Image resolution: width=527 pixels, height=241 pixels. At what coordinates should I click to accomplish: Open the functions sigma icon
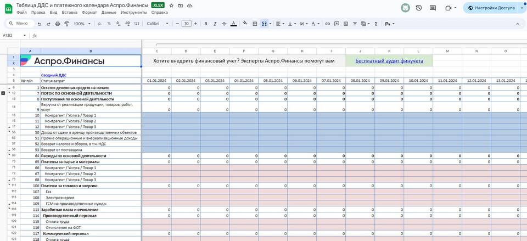[376, 24]
